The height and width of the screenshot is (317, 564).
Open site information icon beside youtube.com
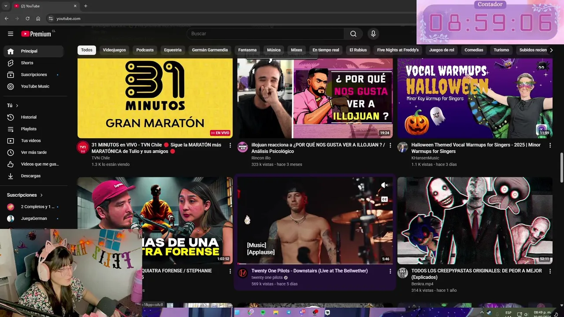pos(51,18)
